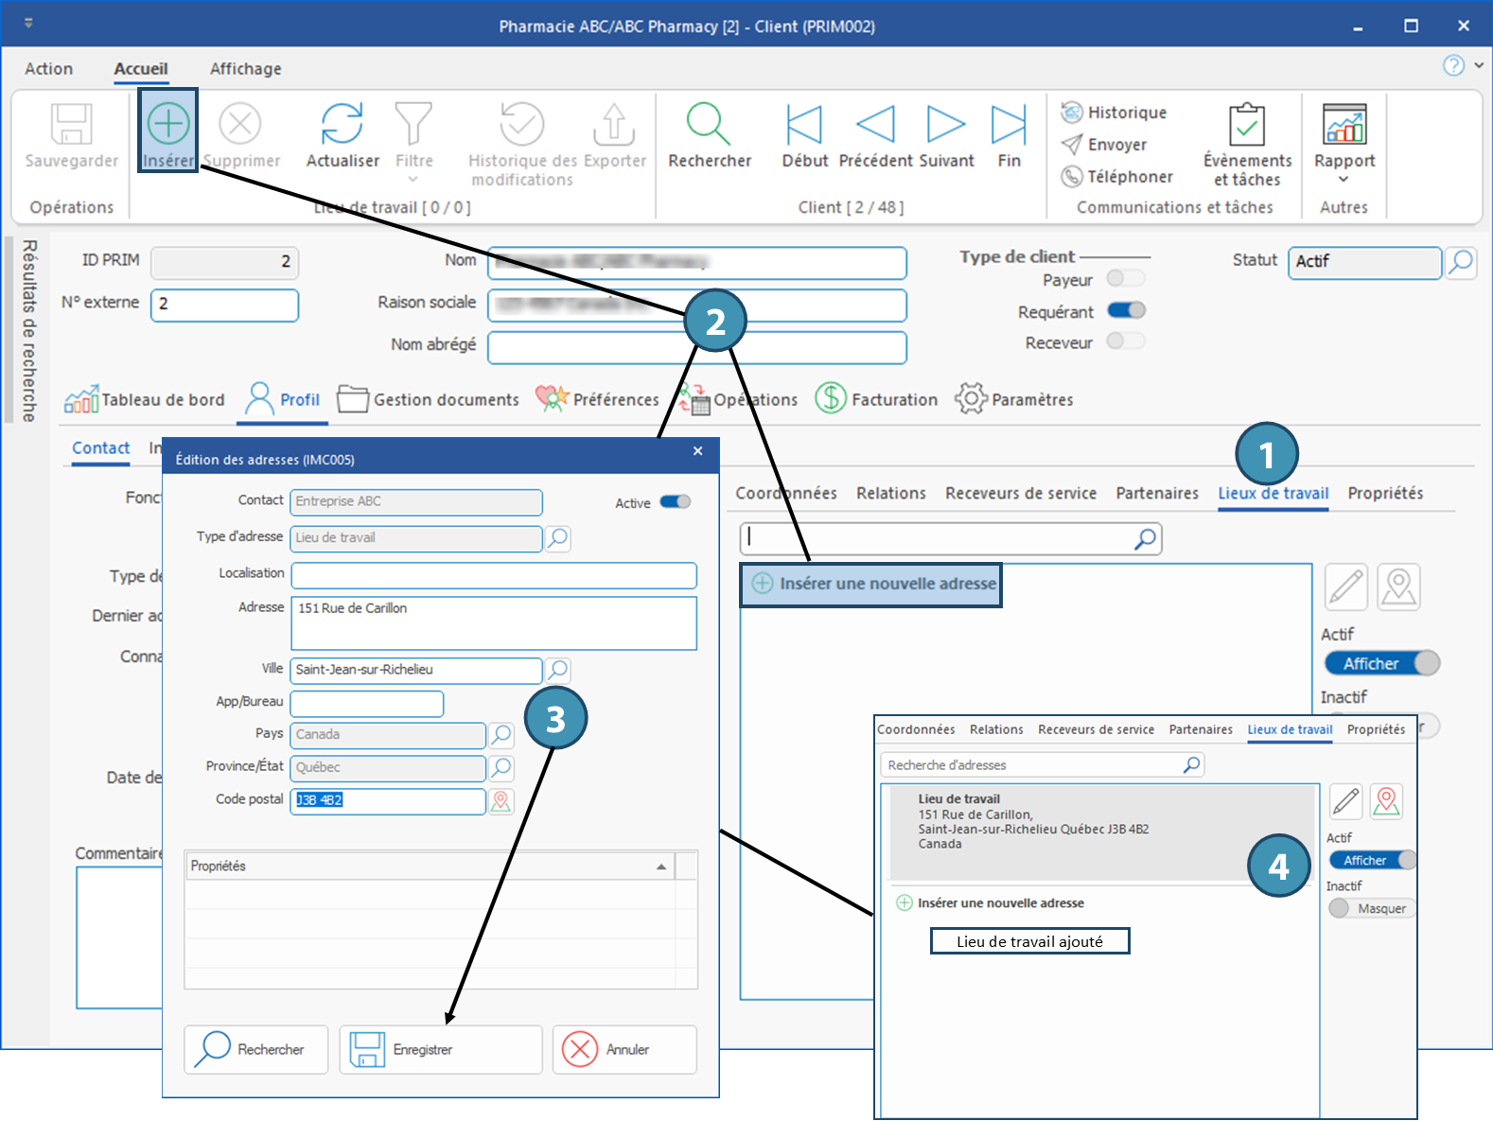Switch to the Lieux de travail tab

coord(1273,493)
